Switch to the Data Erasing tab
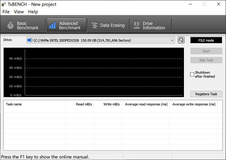This screenshot has width=226, height=160. pos(108,25)
